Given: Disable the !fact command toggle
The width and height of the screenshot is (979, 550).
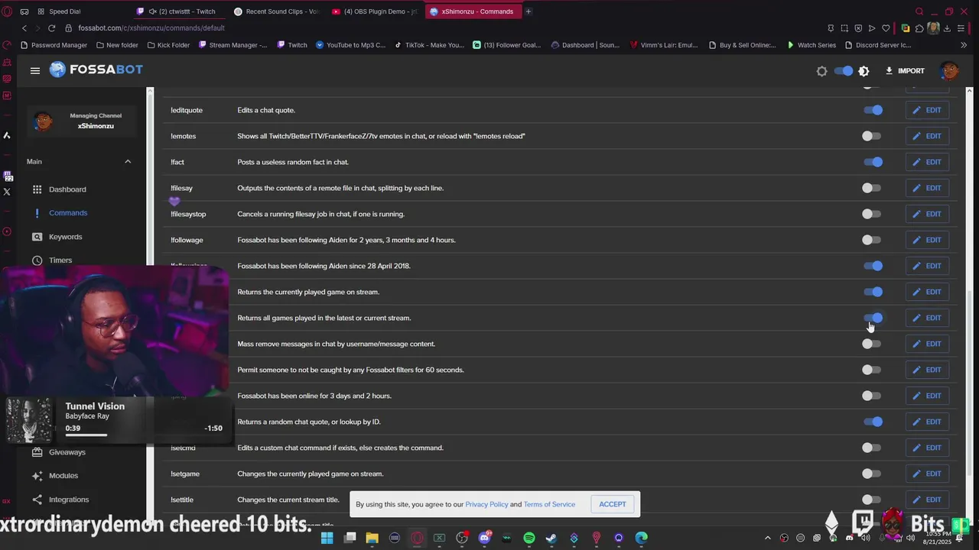Looking at the screenshot, I should 872,162.
